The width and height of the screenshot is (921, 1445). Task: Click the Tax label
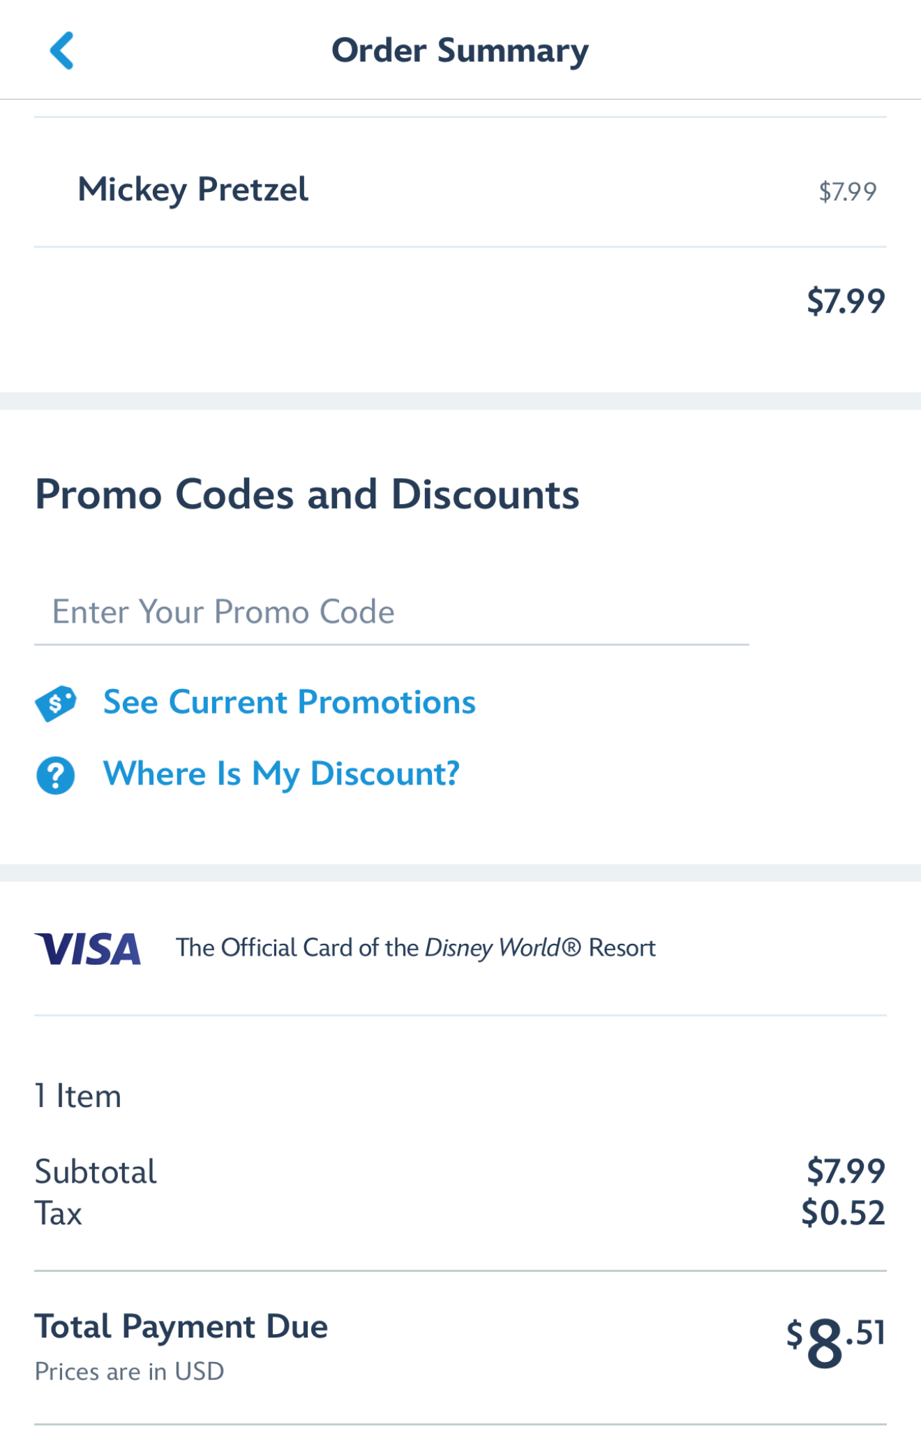pos(59,1214)
